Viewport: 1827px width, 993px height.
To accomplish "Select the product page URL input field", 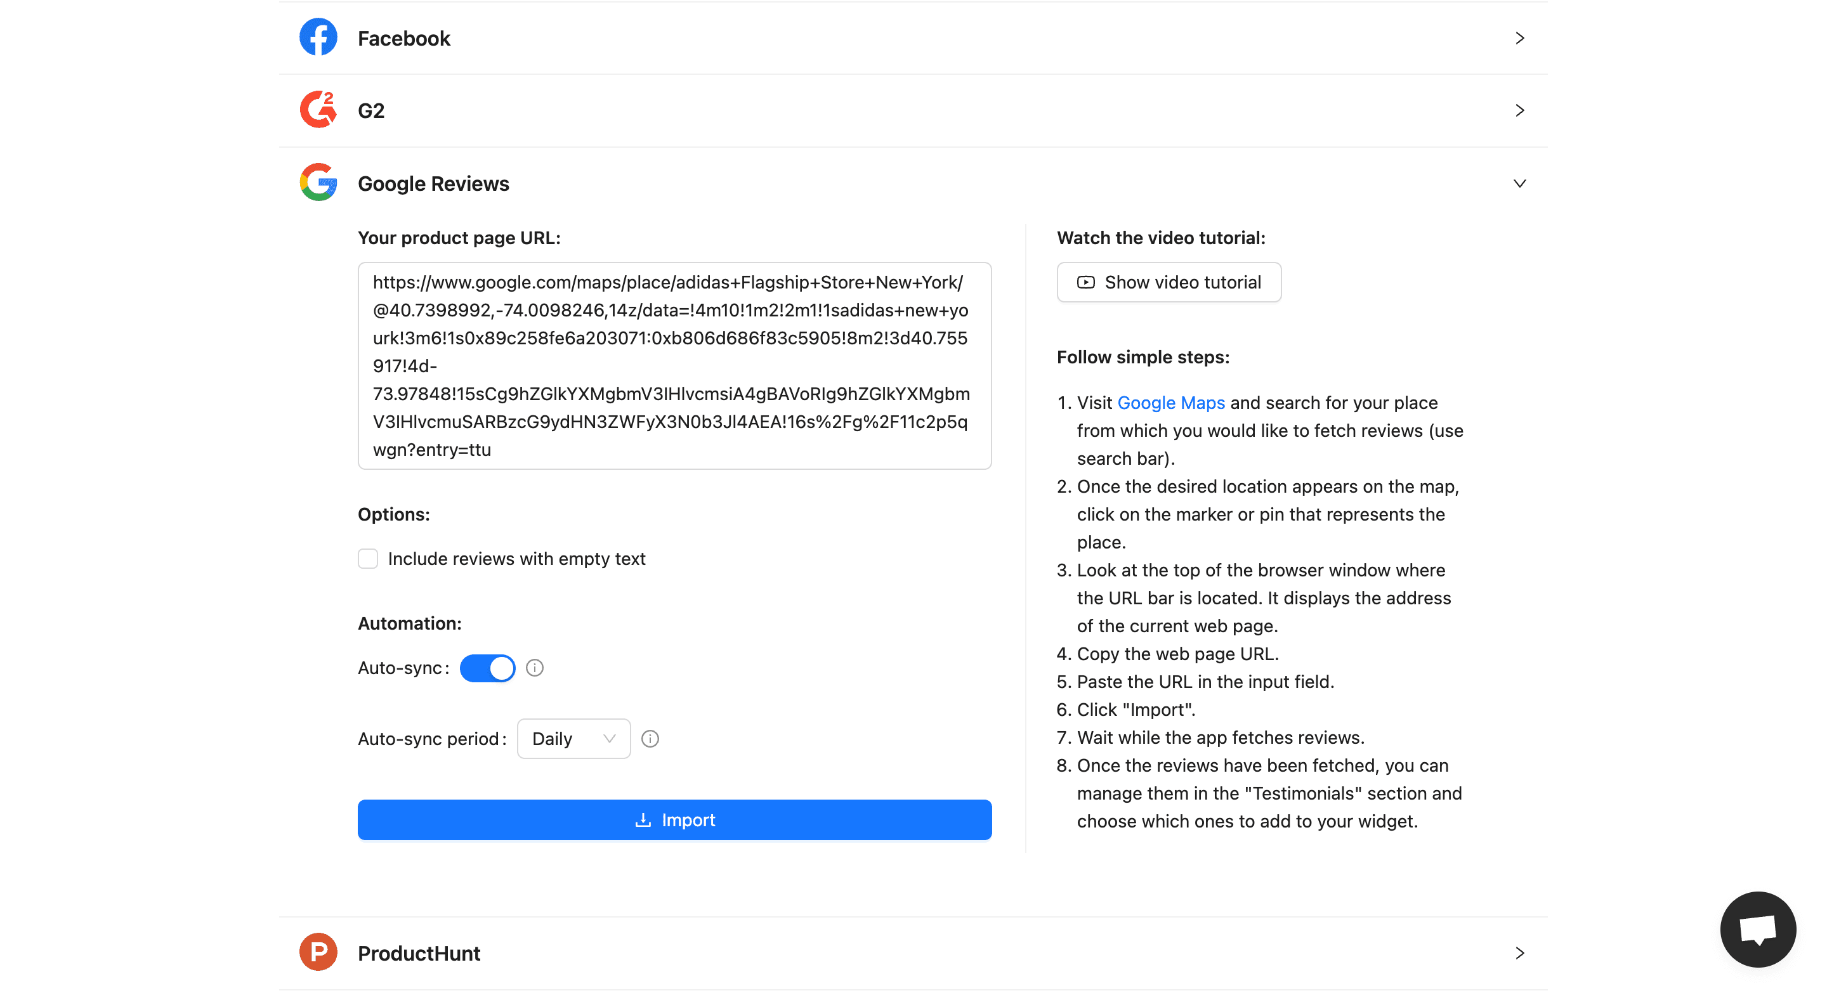I will (x=675, y=365).
